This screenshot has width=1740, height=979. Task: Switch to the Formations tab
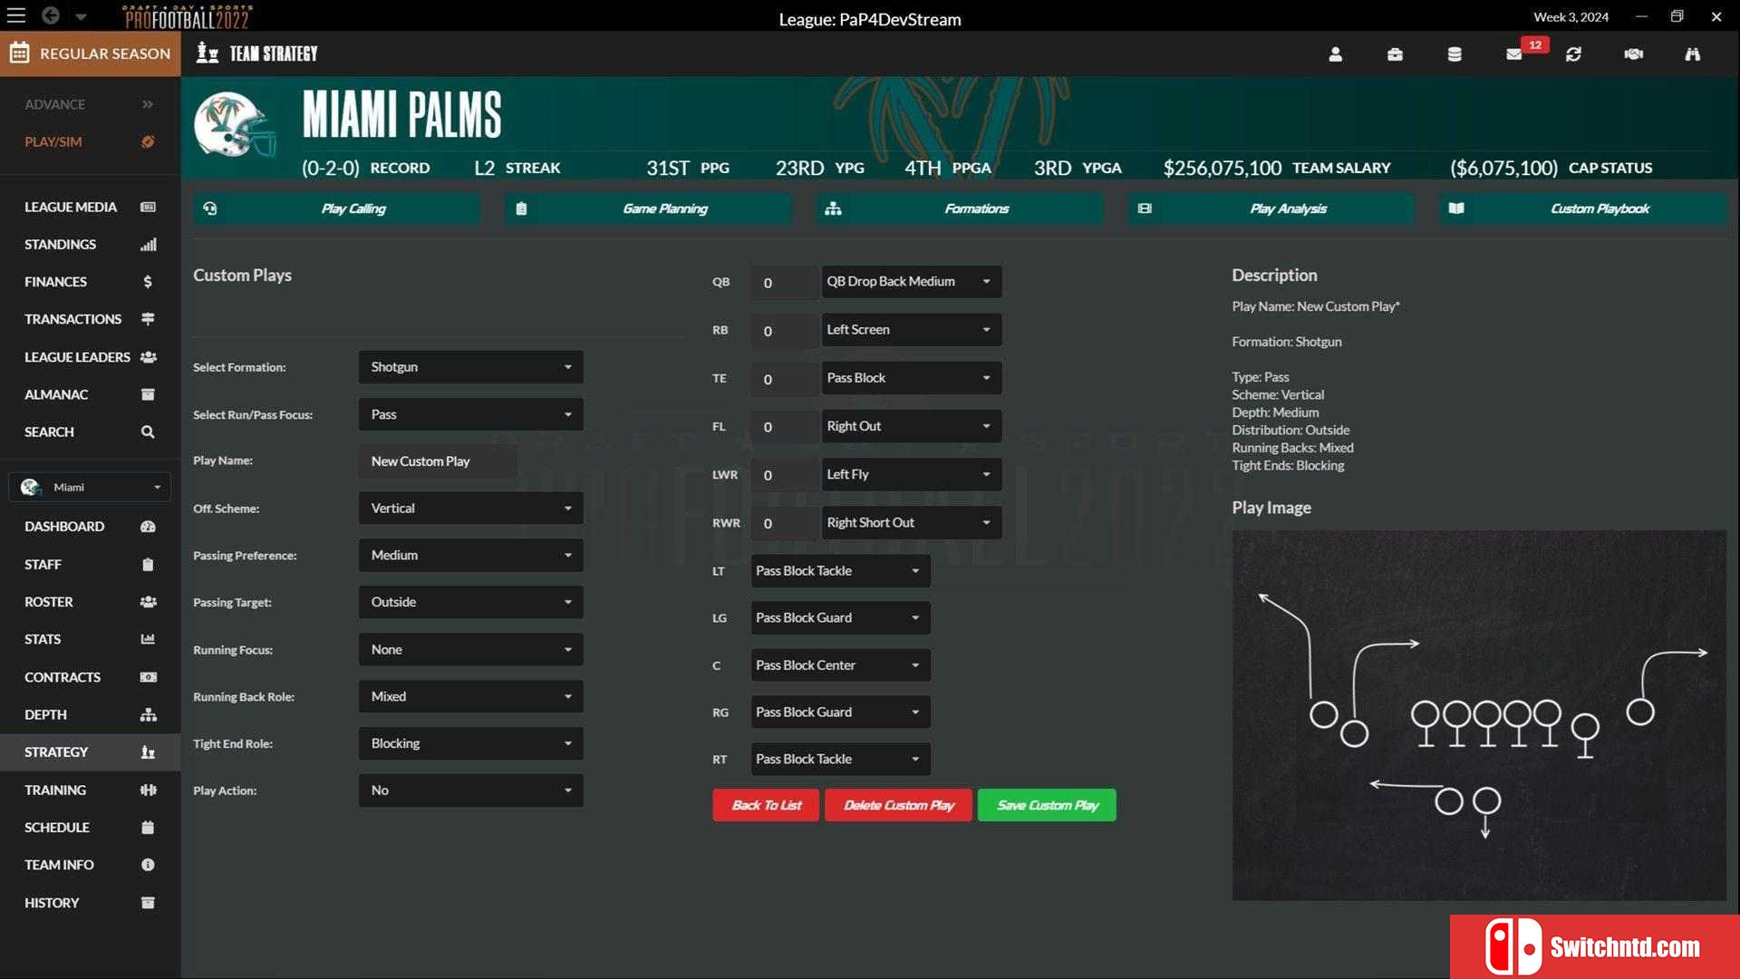click(960, 208)
